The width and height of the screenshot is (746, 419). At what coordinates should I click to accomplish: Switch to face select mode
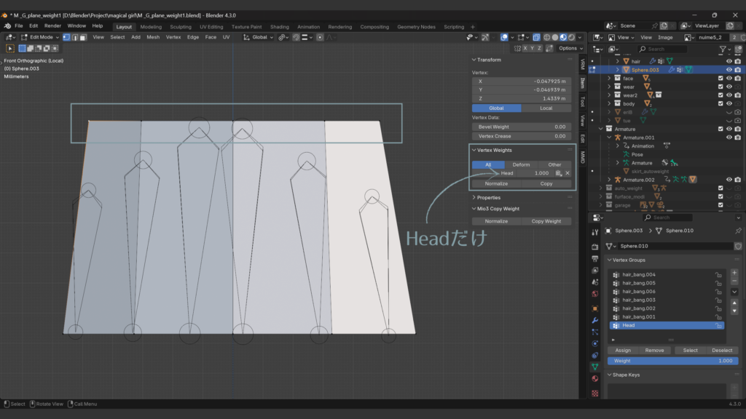(83, 37)
